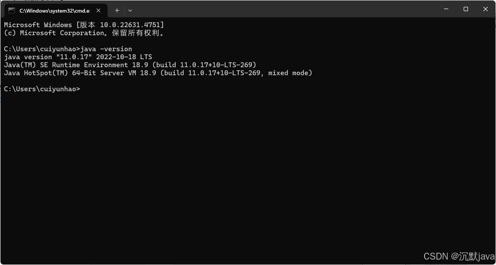Click the CSDN @沉默java watermark
Screen dimensions: 496x265
pyautogui.click(x=459, y=256)
